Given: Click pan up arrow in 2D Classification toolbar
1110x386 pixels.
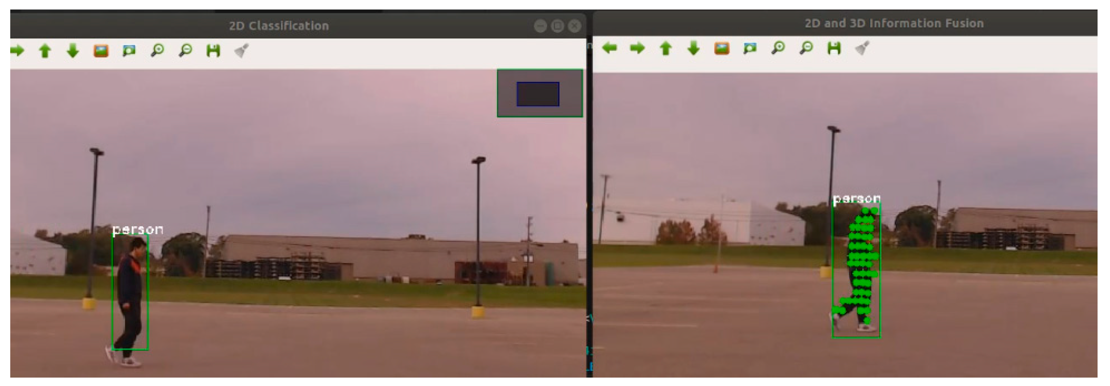Looking at the screenshot, I should (x=45, y=51).
